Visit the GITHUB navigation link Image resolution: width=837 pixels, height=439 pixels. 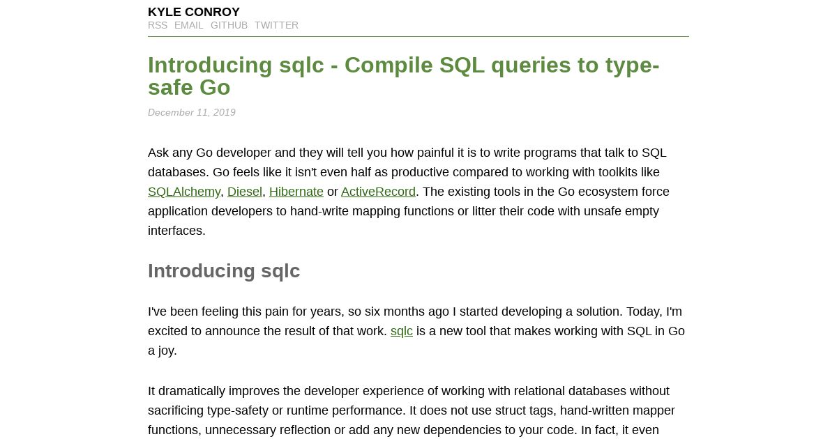coord(229,25)
